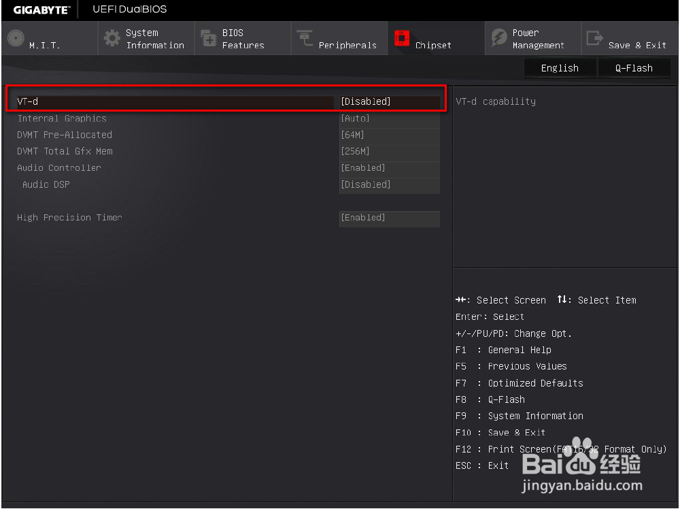Select the High Precision Timer label
The image size is (680, 509).
click(70, 217)
